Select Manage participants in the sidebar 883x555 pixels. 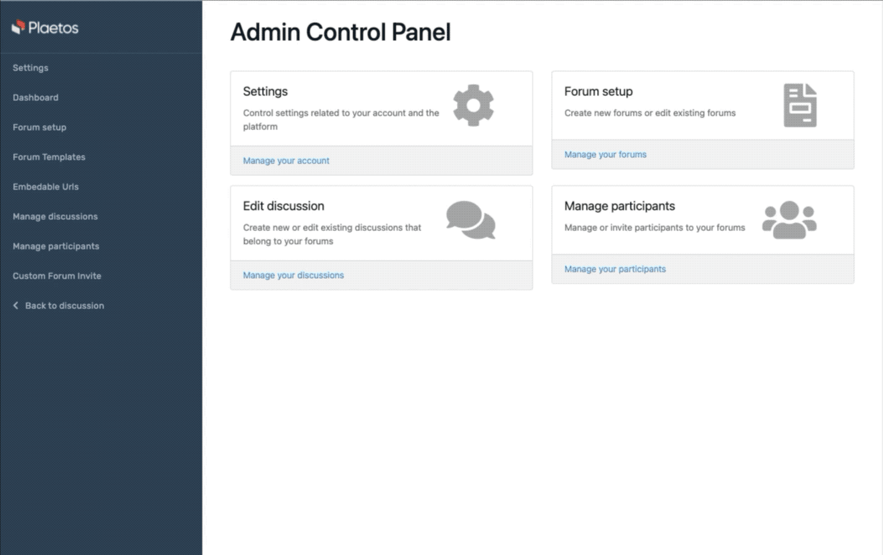tap(56, 247)
